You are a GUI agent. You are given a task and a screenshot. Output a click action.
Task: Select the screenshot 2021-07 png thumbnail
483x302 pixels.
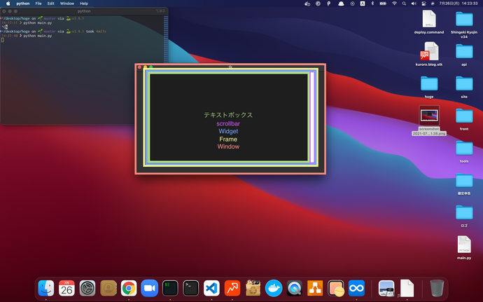pyautogui.click(x=429, y=116)
